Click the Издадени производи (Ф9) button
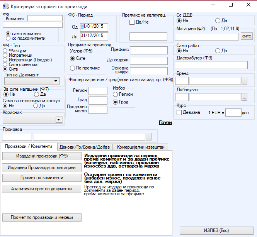The width and height of the screenshot is (257, 237). (42, 156)
